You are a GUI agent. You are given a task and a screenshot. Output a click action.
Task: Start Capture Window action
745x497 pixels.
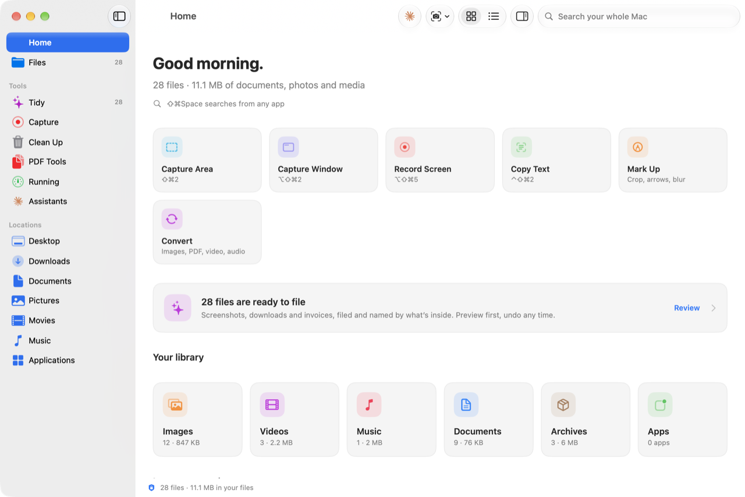324,160
